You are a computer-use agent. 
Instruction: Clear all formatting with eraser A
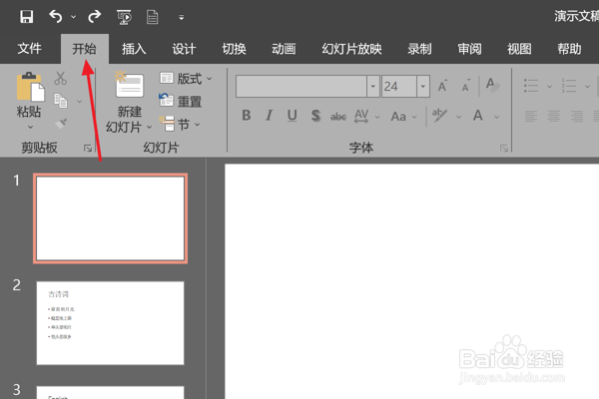pyautogui.click(x=492, y=85)
